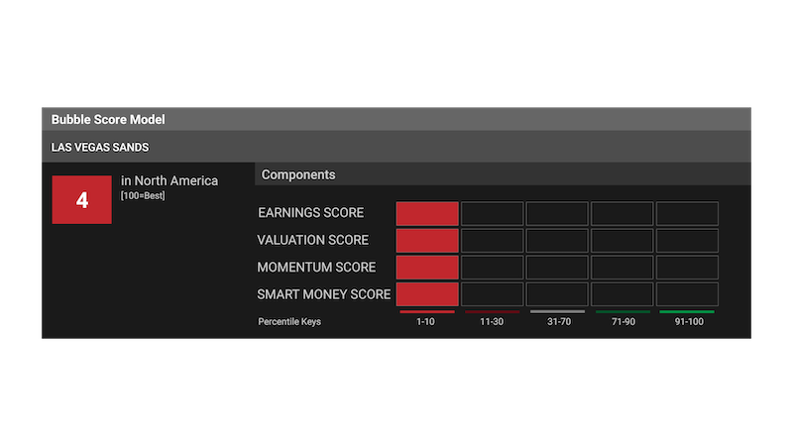The image size is (793, 446).
Task: Click the 11-30 percentile key
Action: point(492,321)
